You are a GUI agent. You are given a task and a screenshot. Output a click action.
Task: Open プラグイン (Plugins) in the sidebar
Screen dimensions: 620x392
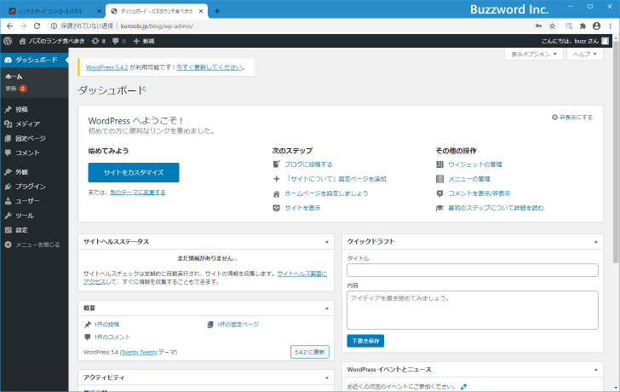[x=31, y=187]
